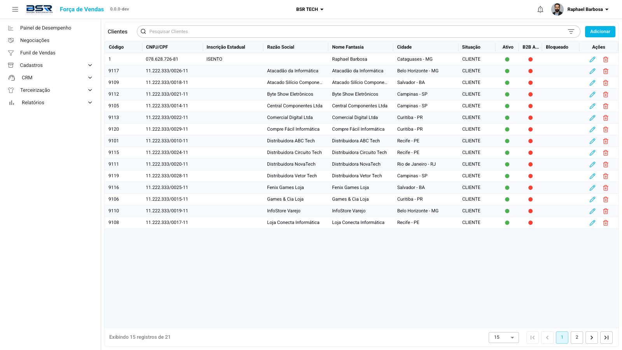This screenshot has width=622, height=350.
Task: Open the rows-per-page dropdown showing 15
Action: click(x=504, y=337)
